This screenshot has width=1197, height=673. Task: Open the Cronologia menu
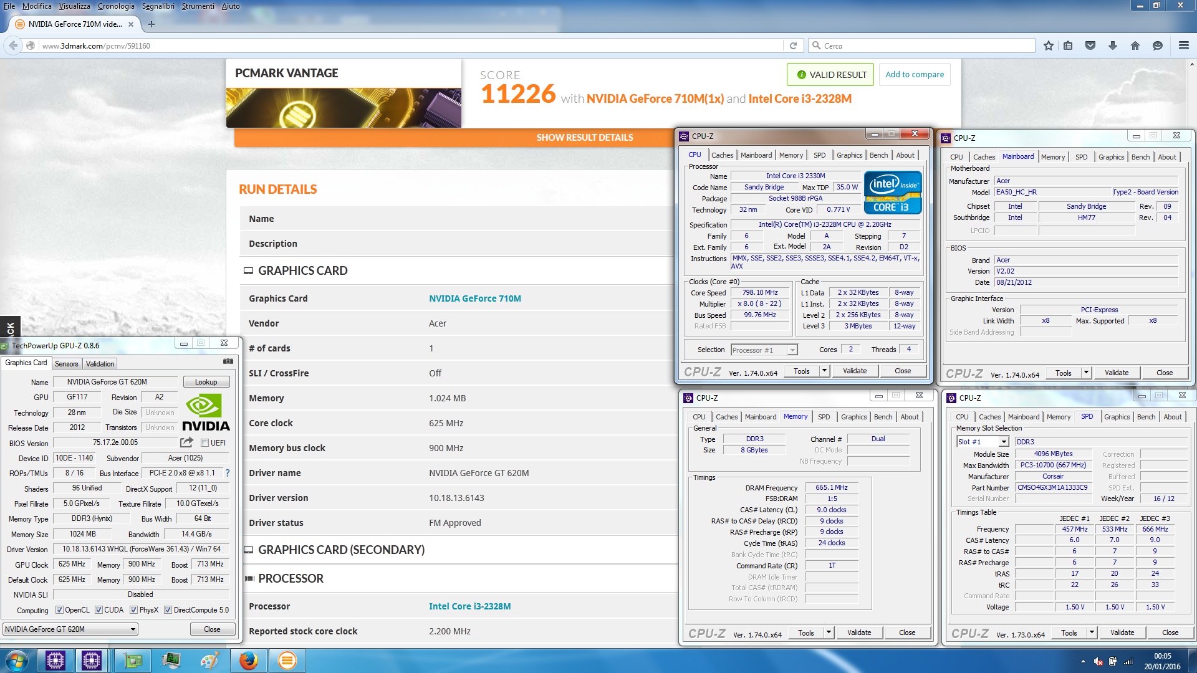(x=116, y=6)
